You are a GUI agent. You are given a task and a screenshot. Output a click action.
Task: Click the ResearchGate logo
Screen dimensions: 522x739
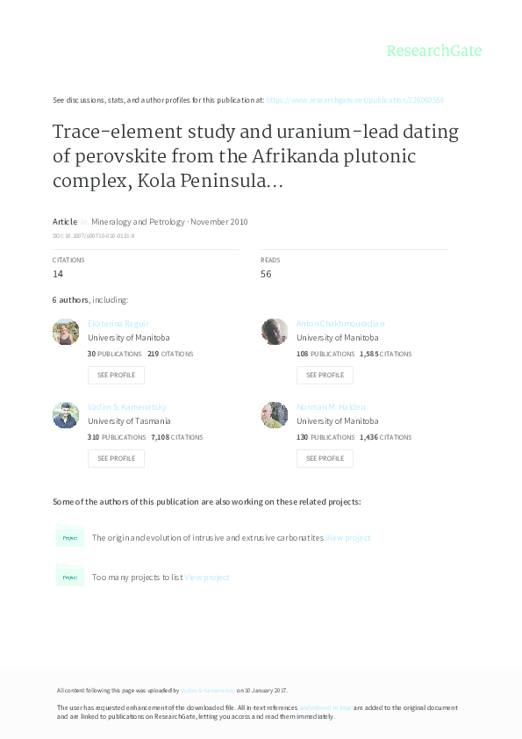[x=434, y=50]
